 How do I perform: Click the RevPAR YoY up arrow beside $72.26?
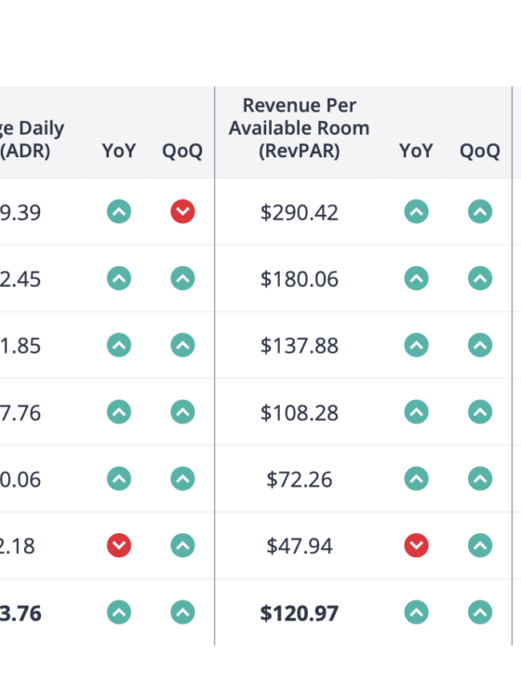coord(417,479)
